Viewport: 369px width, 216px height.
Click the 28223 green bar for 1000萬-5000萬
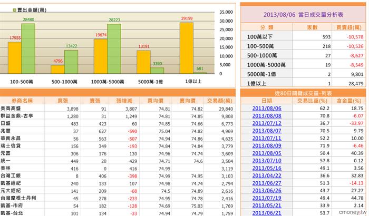click(114, 49)
